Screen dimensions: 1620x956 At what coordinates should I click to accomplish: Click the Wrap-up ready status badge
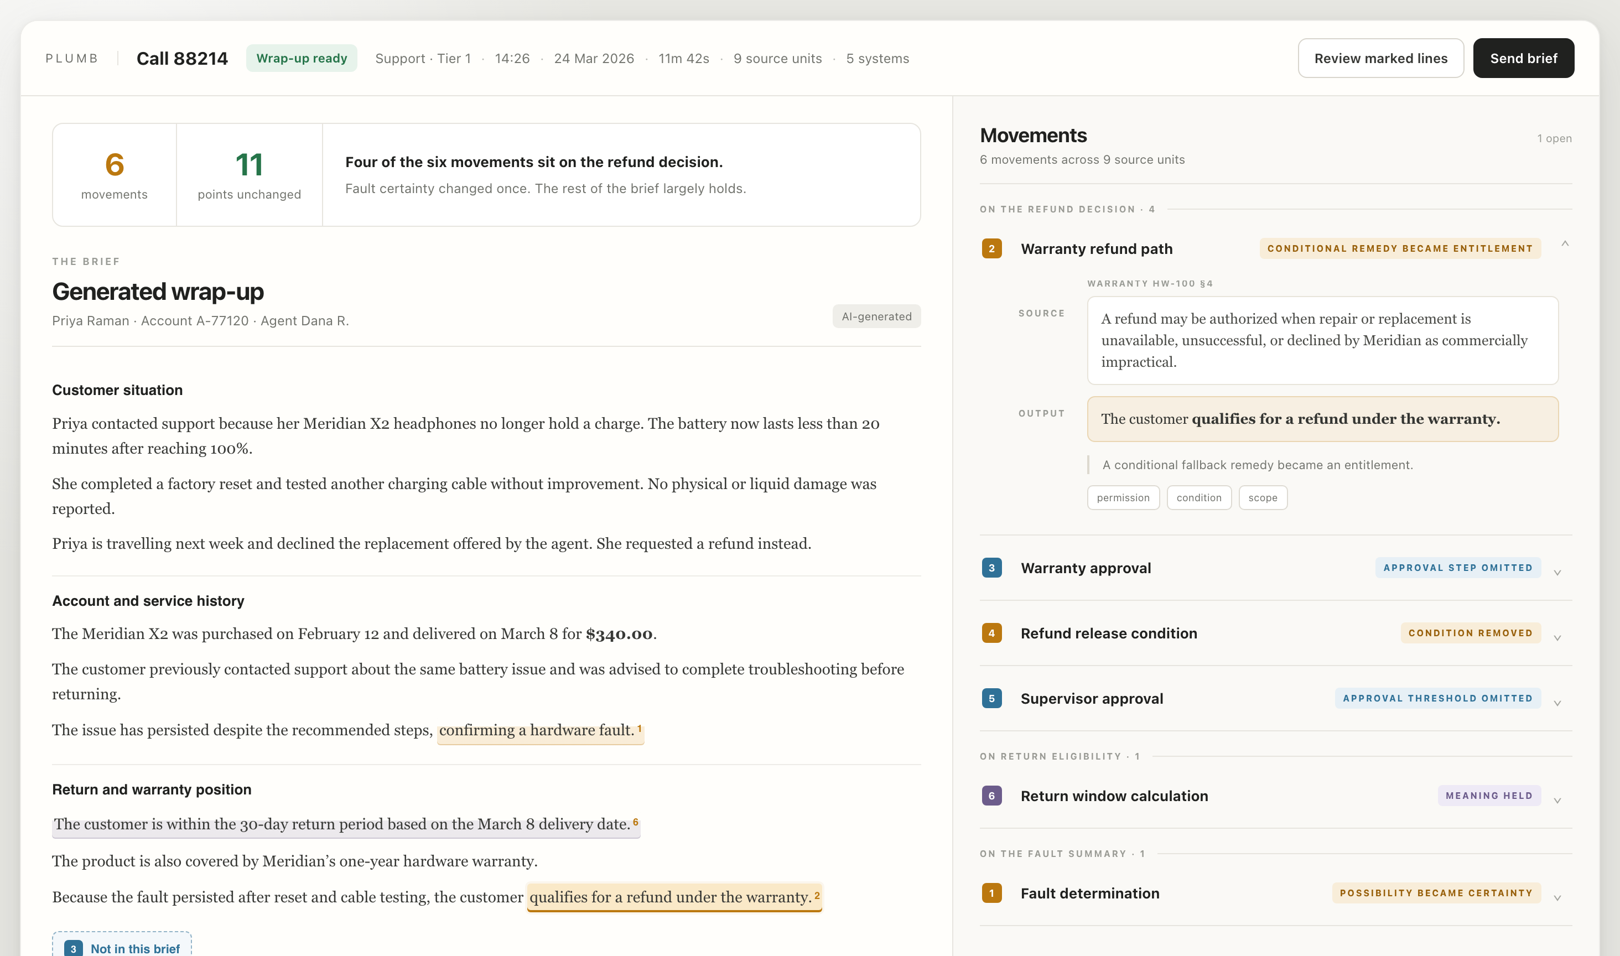[x=302, y=58]
